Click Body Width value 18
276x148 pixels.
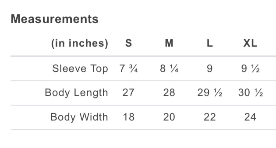pos(129,117)
